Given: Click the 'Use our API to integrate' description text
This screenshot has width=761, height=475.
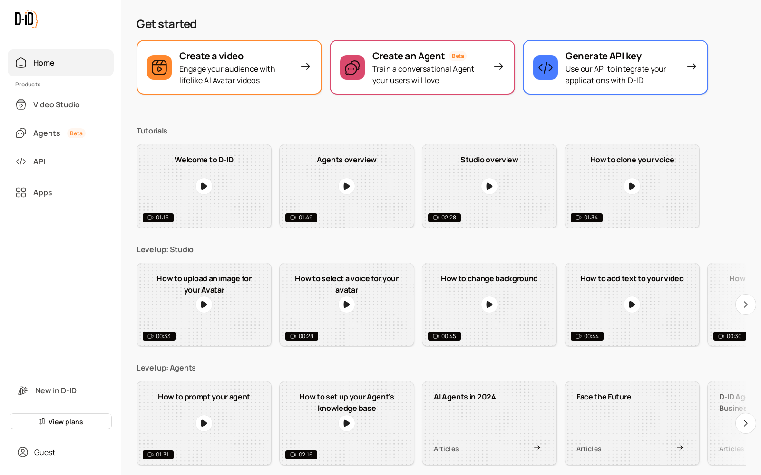Looking at the screenshot, I should [x=616, y=75].
